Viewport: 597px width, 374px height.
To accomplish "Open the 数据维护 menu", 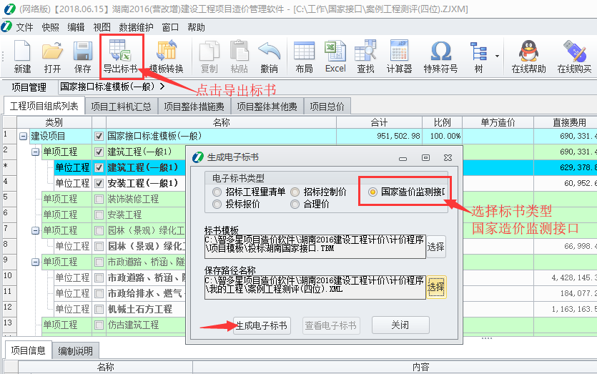I will (136, 27).
